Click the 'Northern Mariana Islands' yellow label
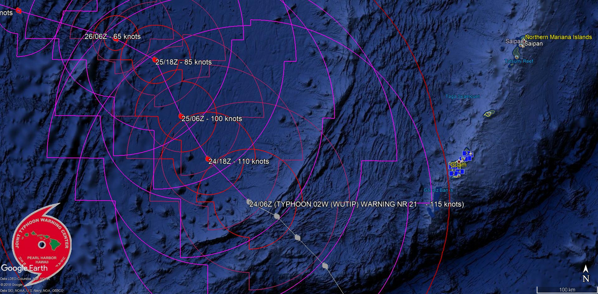The width and height of the screenshot is (598, 294). (558, 37)
